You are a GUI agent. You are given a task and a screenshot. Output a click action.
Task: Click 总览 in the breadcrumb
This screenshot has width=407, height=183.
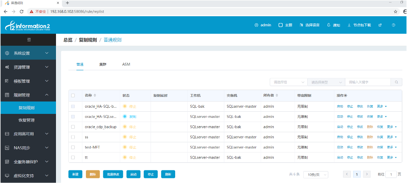pos(68,40)
